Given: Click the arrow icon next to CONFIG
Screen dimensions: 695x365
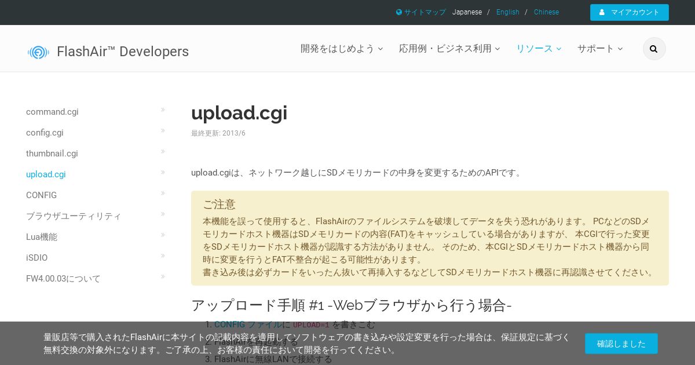Looking at the screenshot, I should [x=163, y=193].
